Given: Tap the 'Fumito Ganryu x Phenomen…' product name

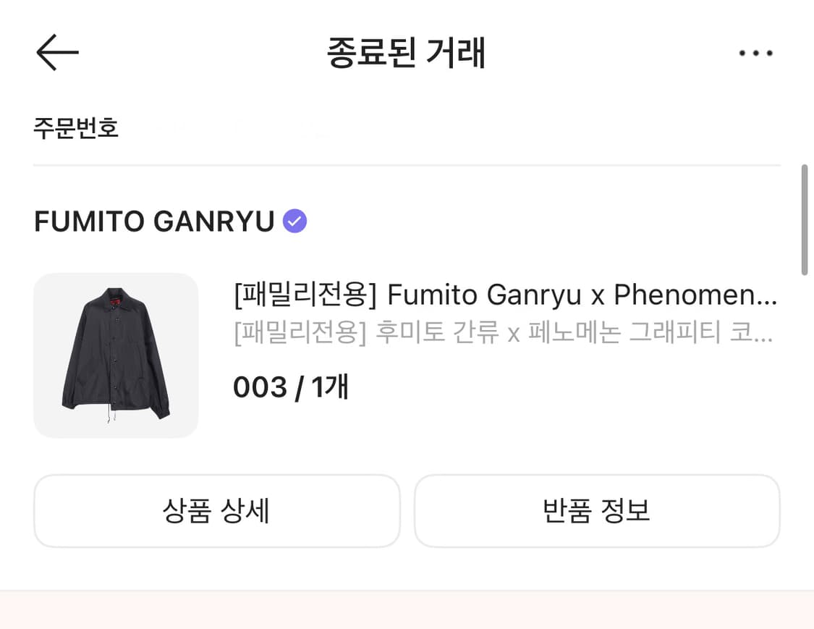Looking at the screenshot, I should pos(582,295).
